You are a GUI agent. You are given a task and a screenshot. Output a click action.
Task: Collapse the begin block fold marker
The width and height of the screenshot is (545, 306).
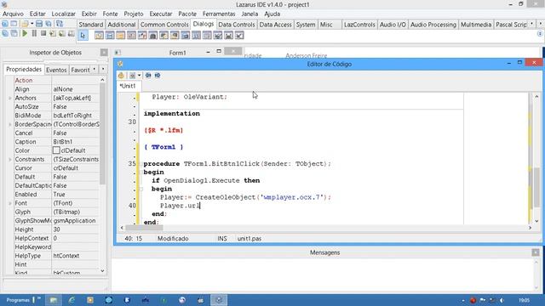point(141,189)
